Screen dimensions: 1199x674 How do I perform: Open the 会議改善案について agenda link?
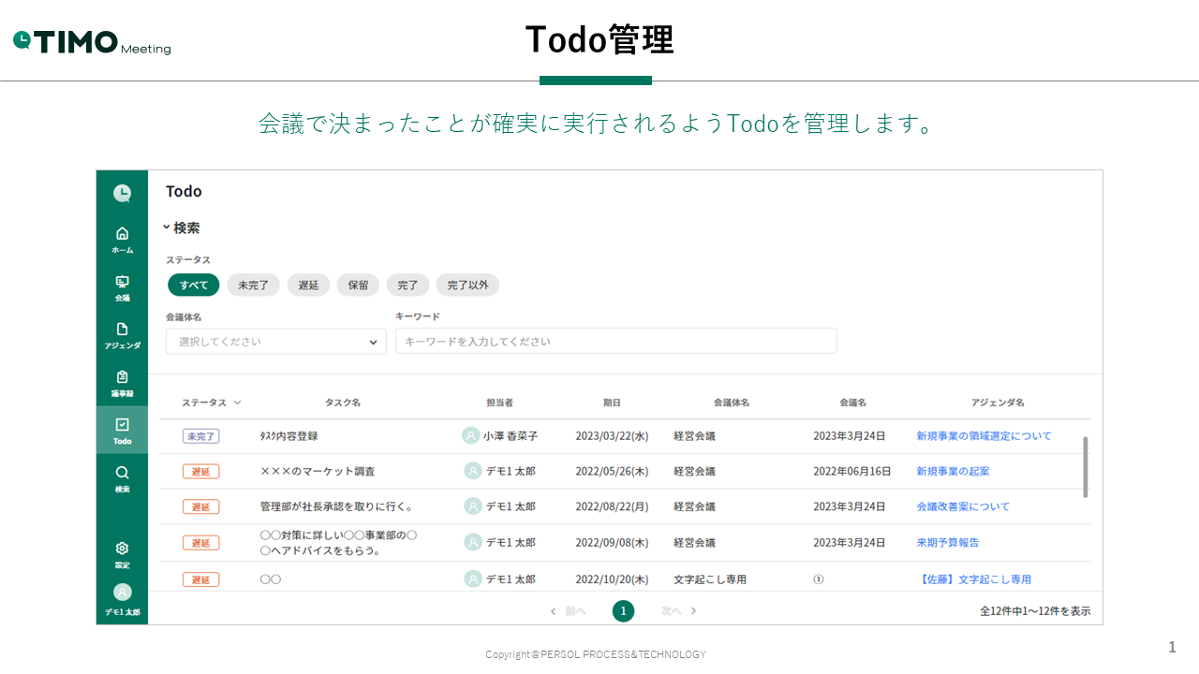[x=963, y=506]
